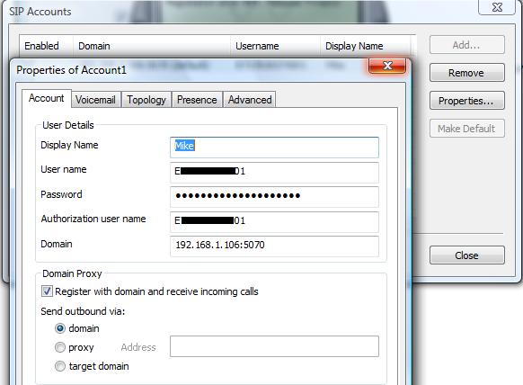Viewport: 523px width, 385px height.
Task: Select the domain outbound radio button
Action: coord(60,328)
